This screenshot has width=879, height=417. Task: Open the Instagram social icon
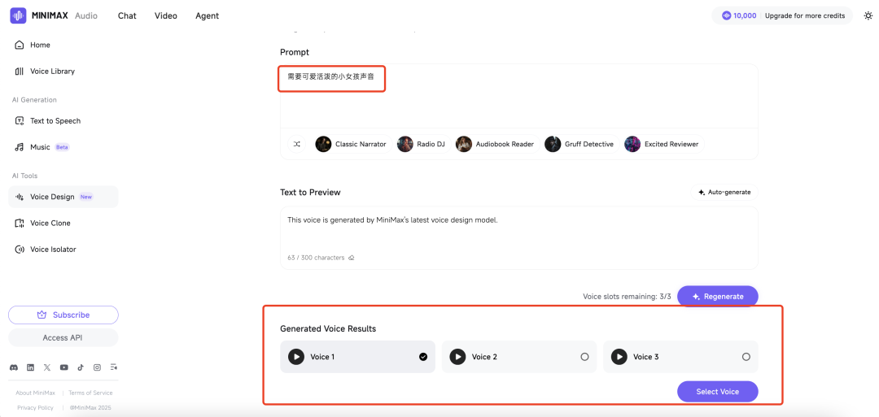97,367
